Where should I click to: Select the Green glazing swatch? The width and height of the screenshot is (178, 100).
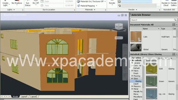point(152,81)
